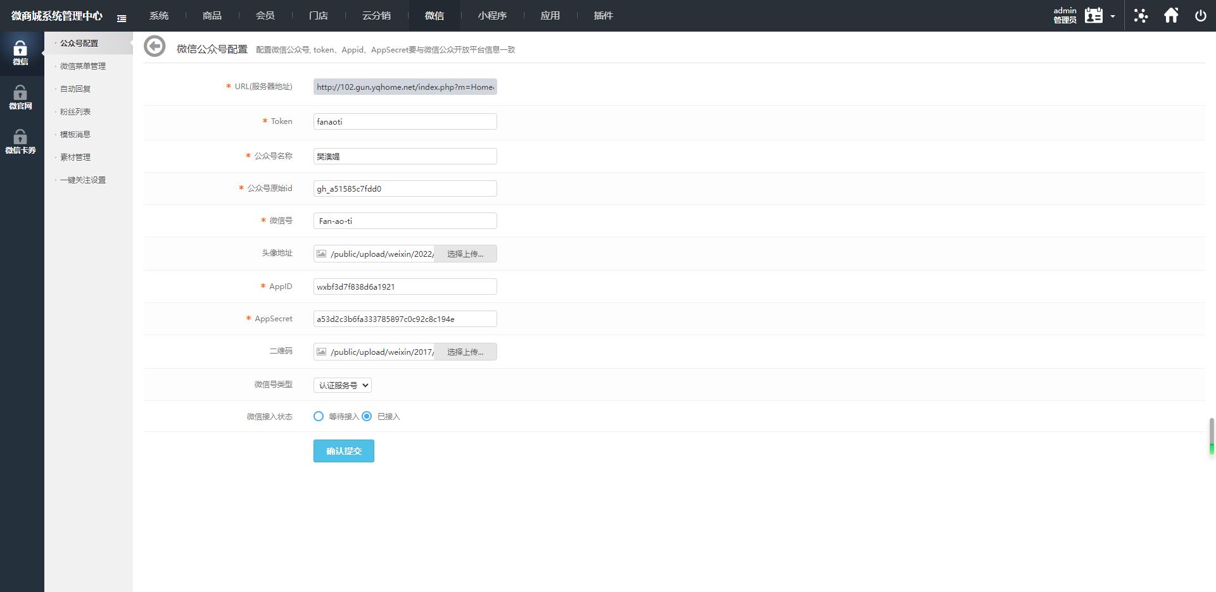Click the URL(服务器地址) field

point(405,87)
